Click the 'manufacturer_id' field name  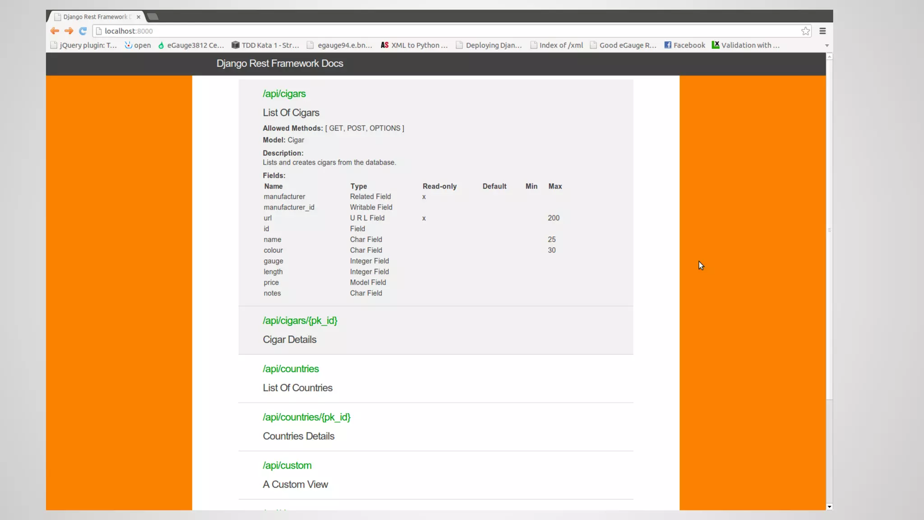[289, 207]
